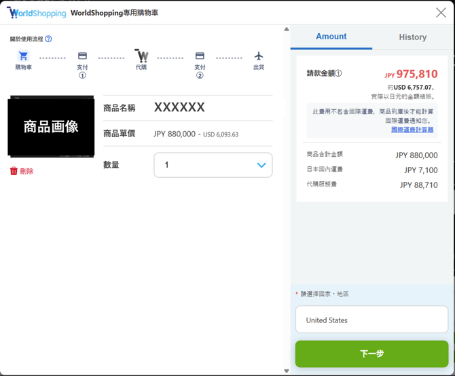Switch to the History tab
Screen dimensions: 455x376
[412, 37]
